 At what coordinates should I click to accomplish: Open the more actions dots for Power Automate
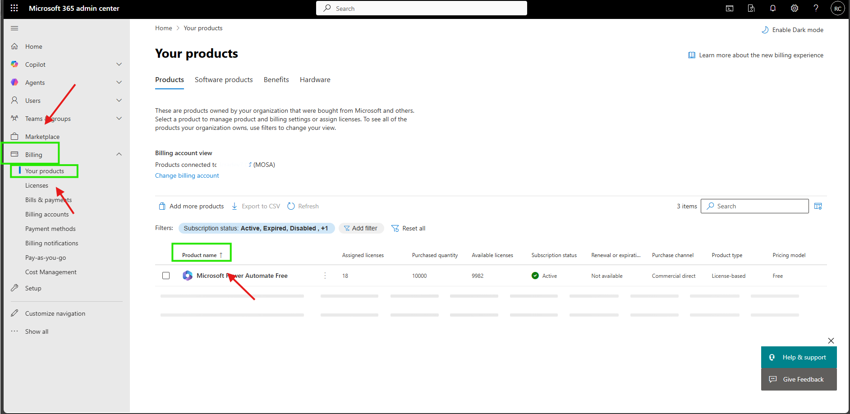(325, 276)
